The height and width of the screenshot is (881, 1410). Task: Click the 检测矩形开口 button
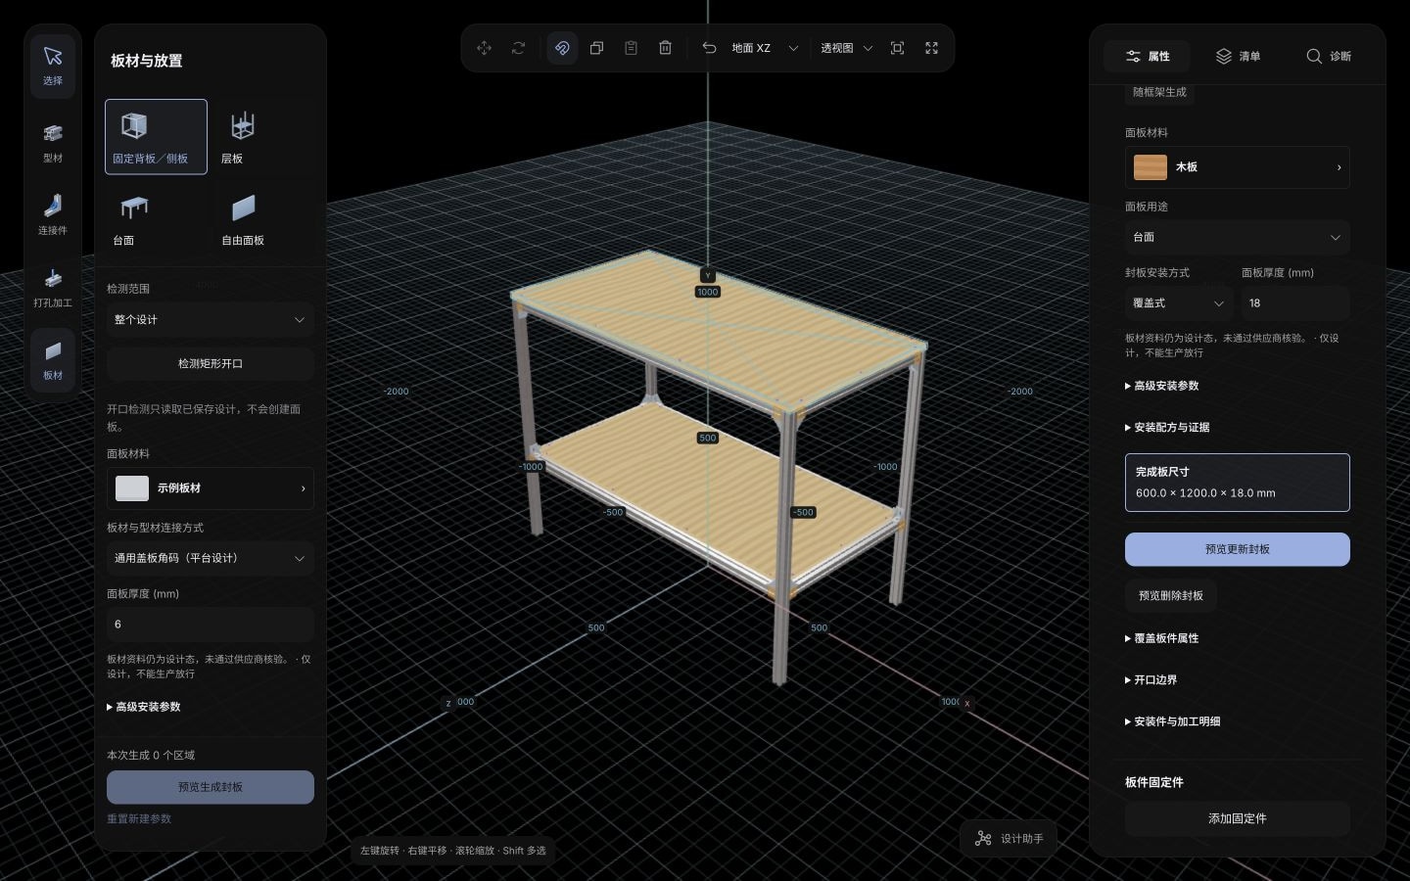tap(211, 364)
